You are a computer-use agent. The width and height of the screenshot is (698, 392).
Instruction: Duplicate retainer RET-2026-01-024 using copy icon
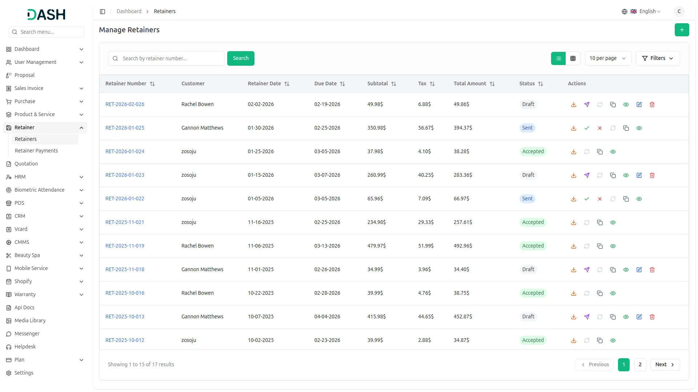click(x=599, y=152)
